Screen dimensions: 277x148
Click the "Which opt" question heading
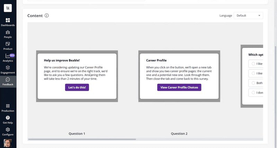256,55
